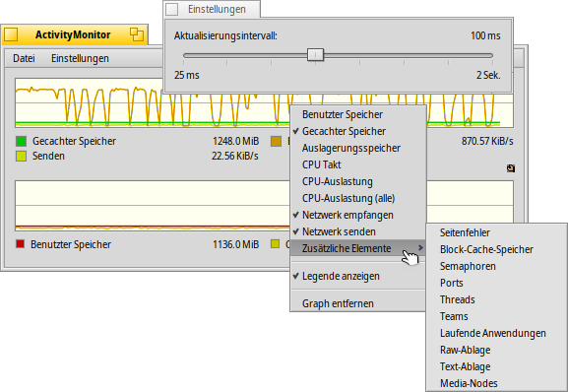The width and height of the screenshot is (568, 392).
Task: Uncheck Netzwerk senden item
Action: (358, 231)
